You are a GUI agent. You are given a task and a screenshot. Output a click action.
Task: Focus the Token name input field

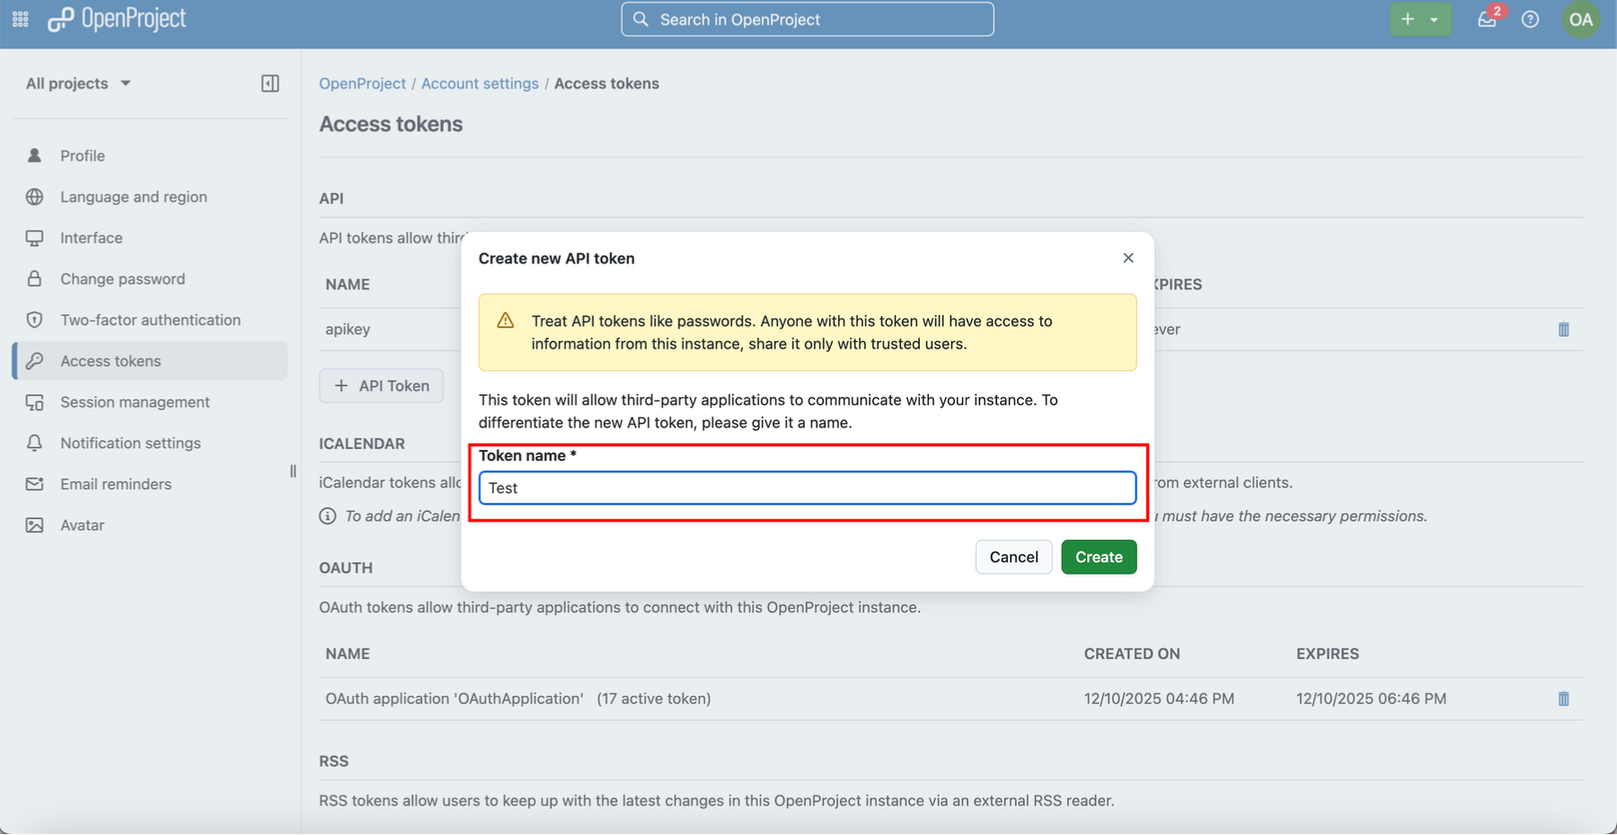[808, 488]
